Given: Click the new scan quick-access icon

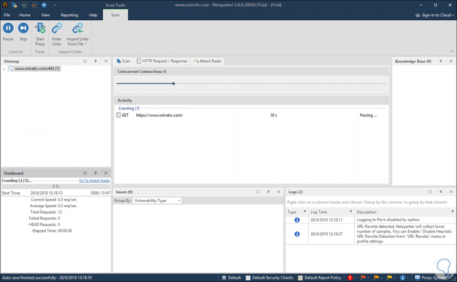Looking at the screenshot, I should (14, 5).
